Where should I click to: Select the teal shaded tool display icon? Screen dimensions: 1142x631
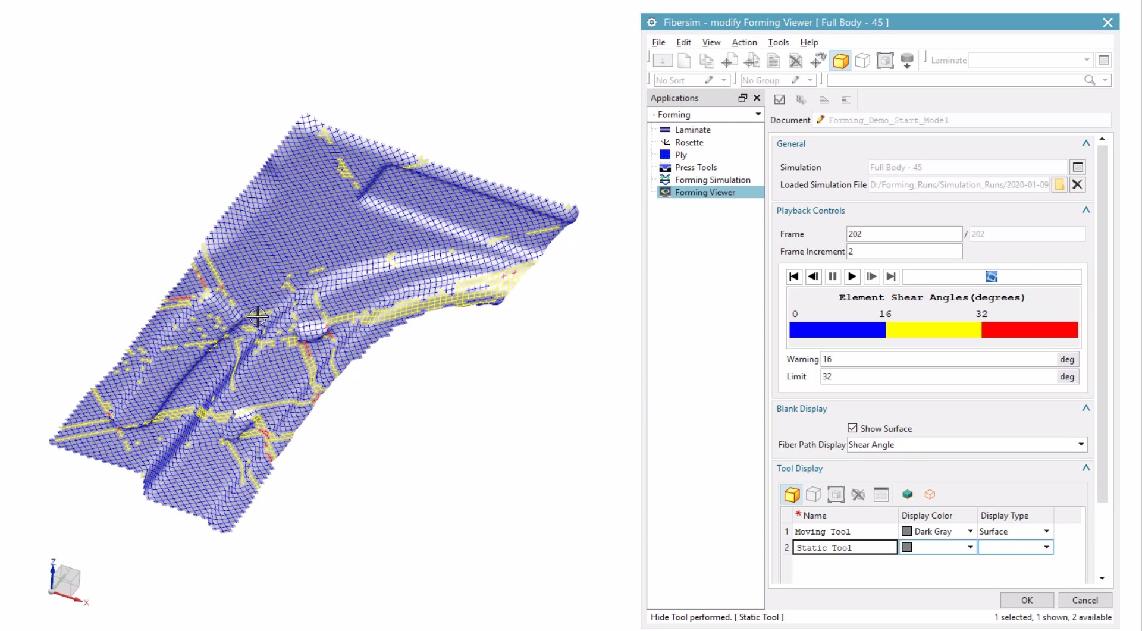(x=907, y=494)
